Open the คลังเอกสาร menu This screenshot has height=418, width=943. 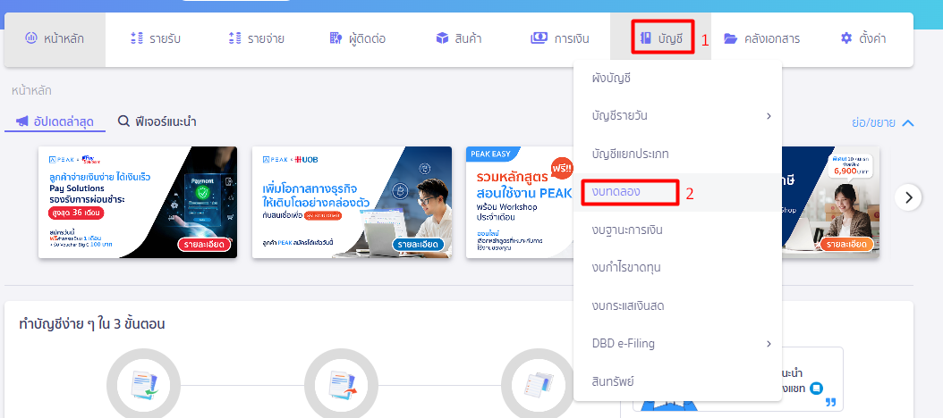click(x=761, y=39)
